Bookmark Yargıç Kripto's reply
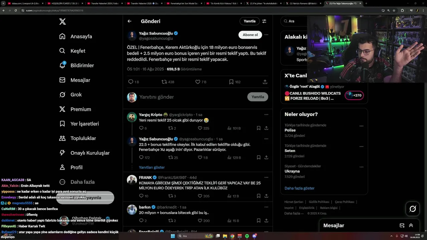Image resolution: width=427 pixels, height=240 pixels. pos(259,128)
